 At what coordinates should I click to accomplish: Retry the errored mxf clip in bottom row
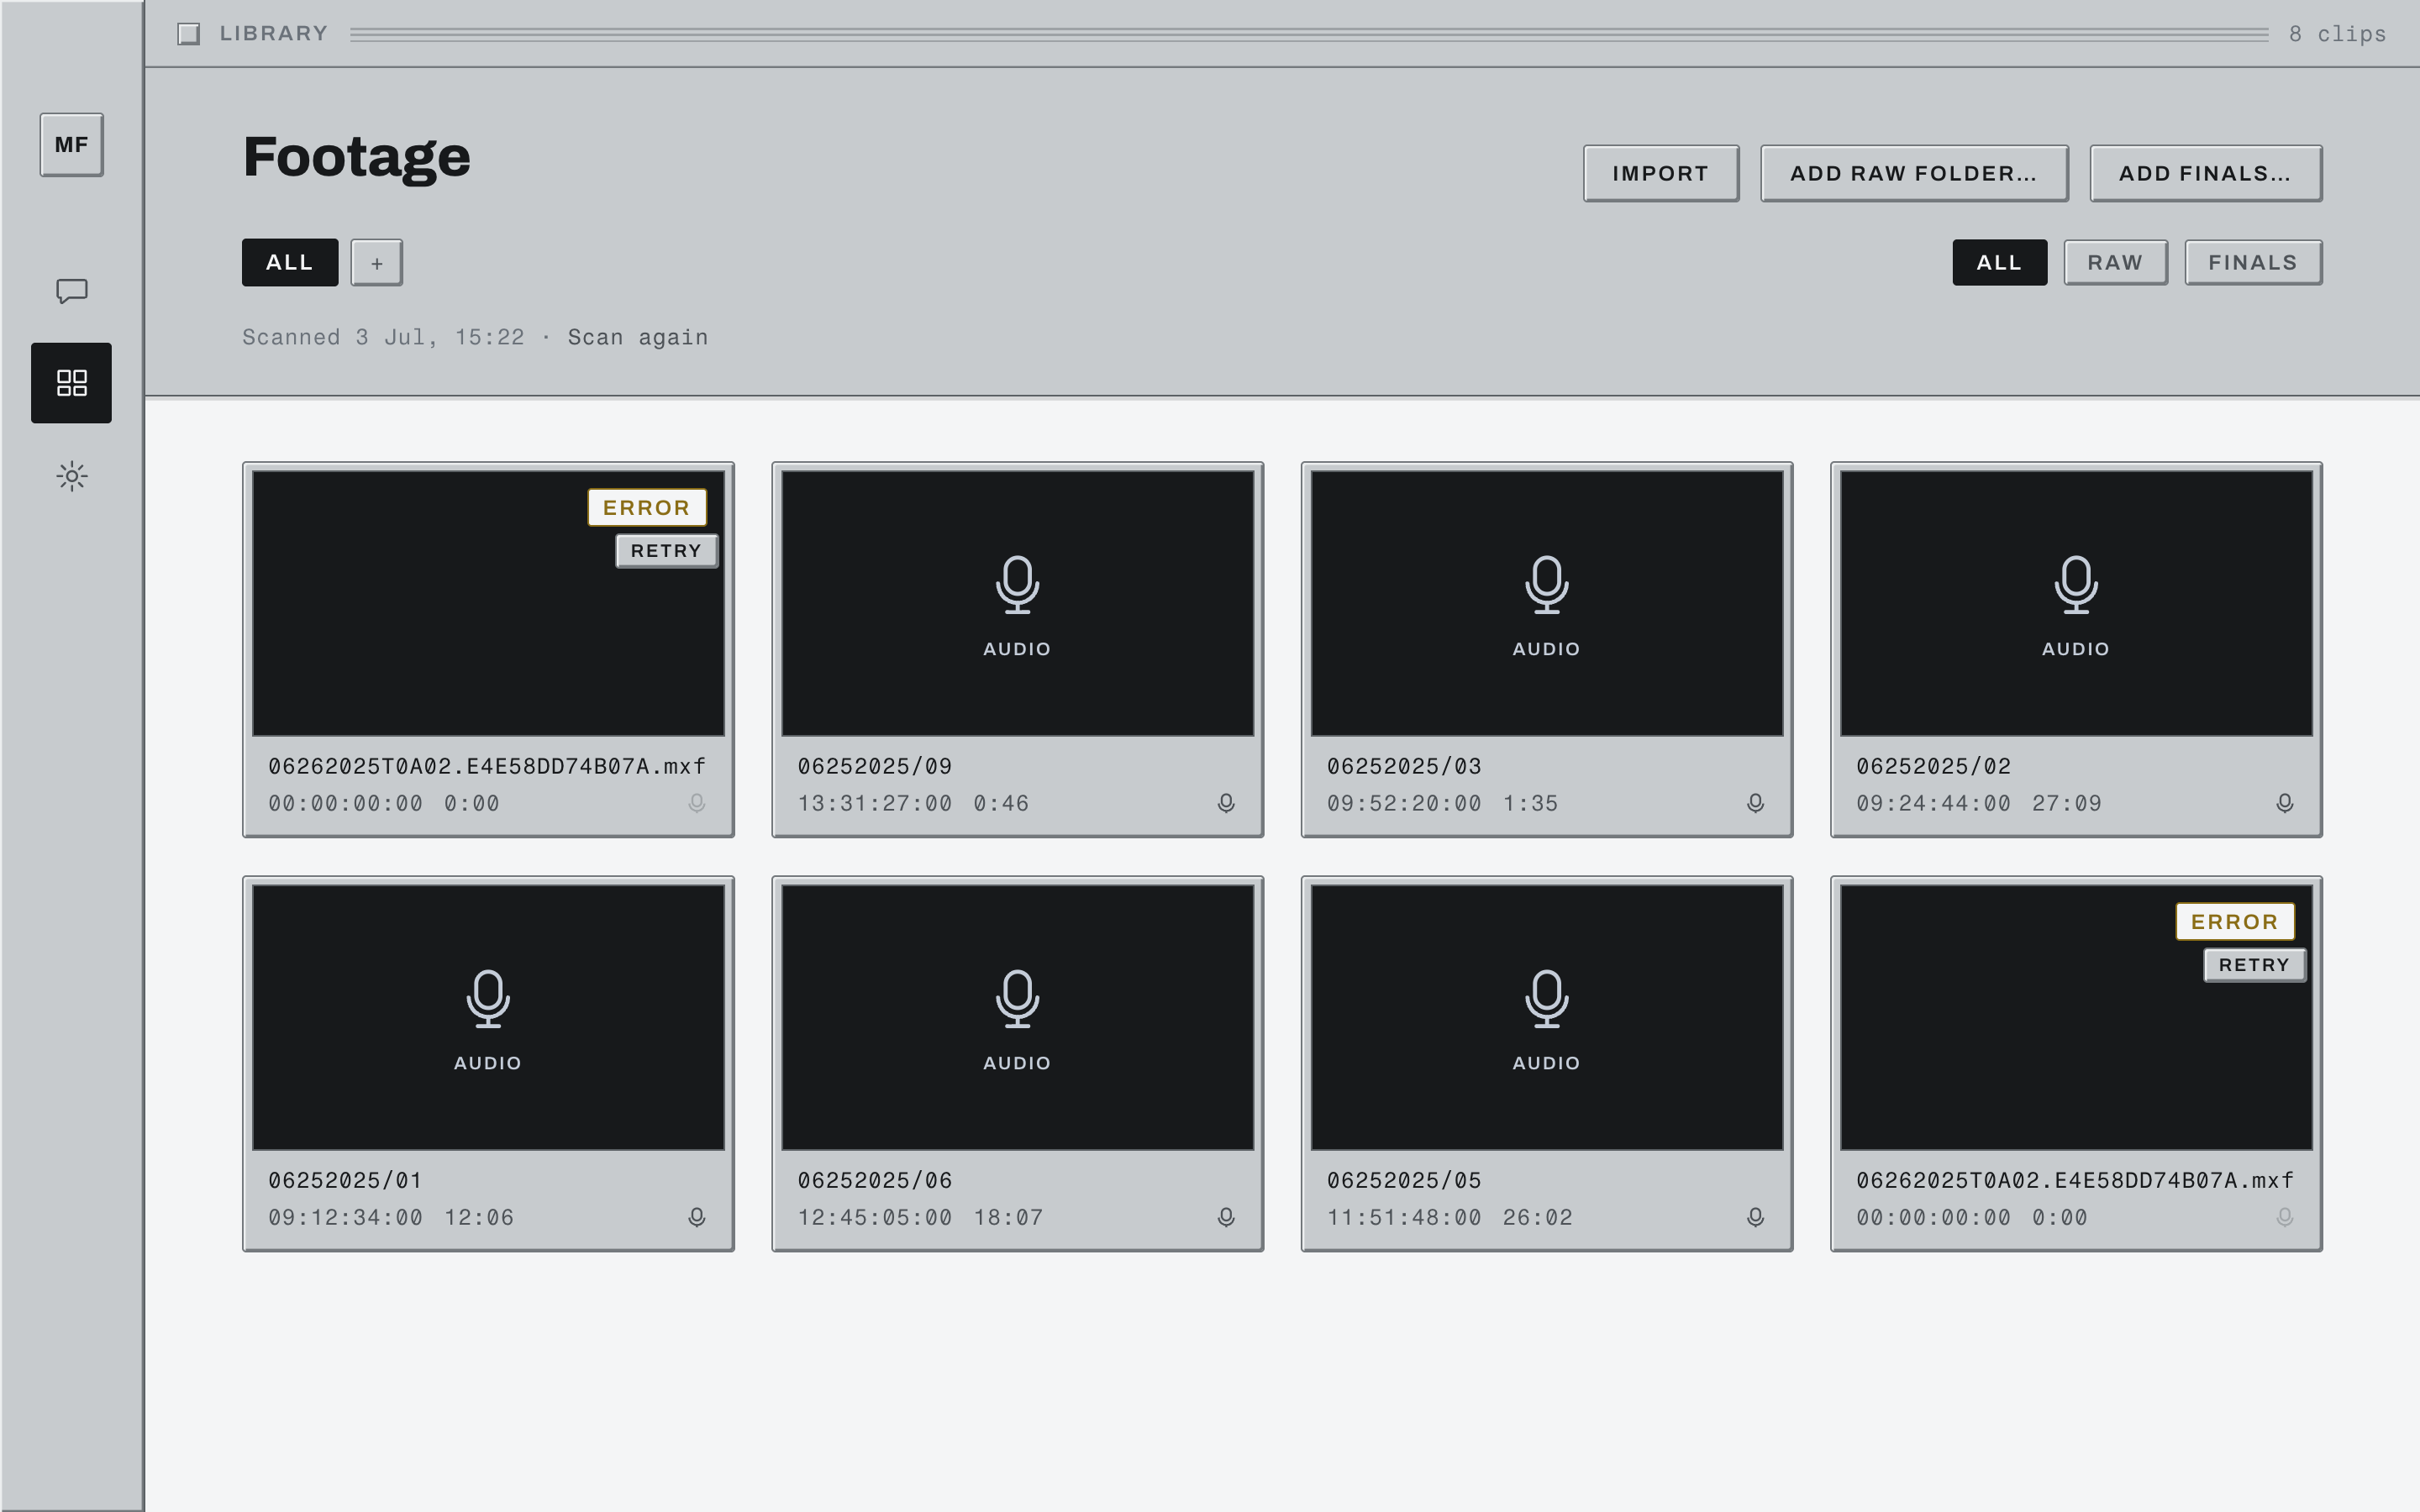point(2254,965)
